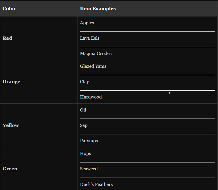Image resolution: width=218 pixels, height=190 pixels.
Task: Click the Hops item entry
Action: coord(85,154)
